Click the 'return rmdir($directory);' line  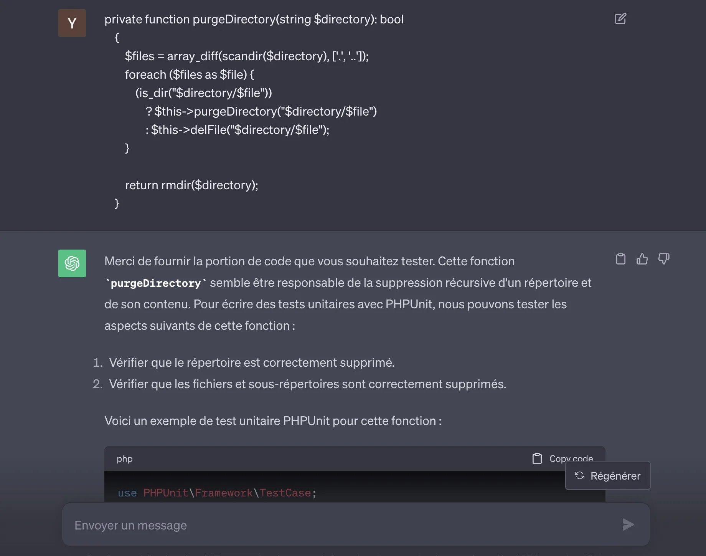[x=191, y=185]
